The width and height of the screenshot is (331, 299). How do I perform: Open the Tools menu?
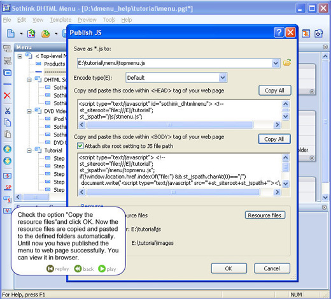pyautogui.click(x=109, y=20)
